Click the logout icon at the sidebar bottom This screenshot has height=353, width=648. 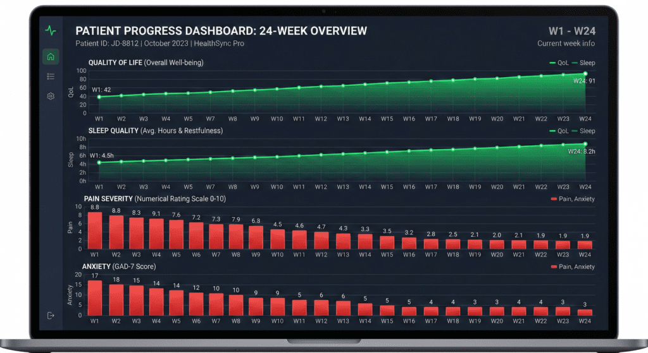coord(51,315)
